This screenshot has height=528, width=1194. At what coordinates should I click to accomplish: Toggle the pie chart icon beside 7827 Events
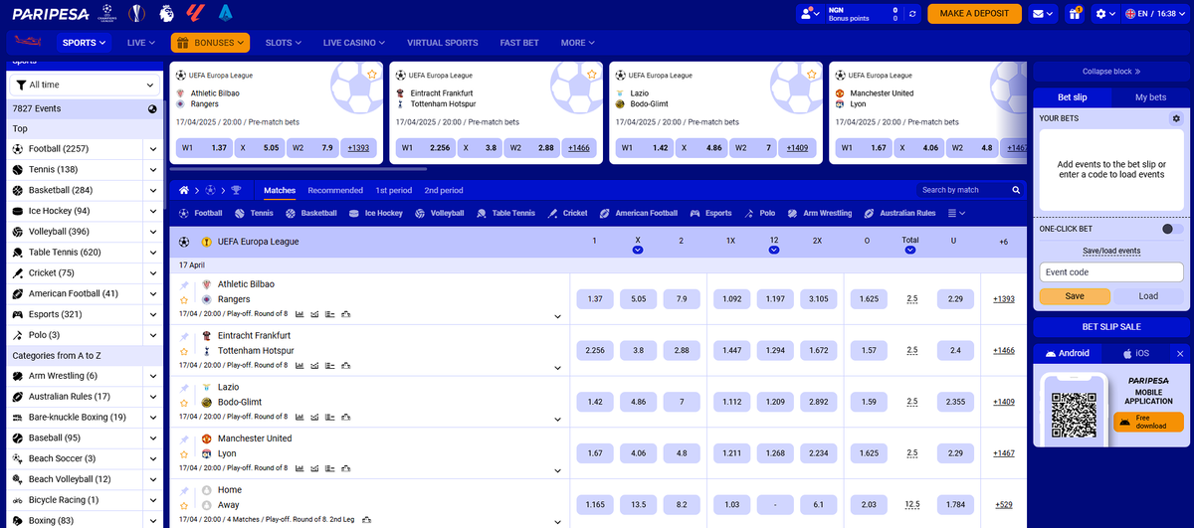coord(152,109)
